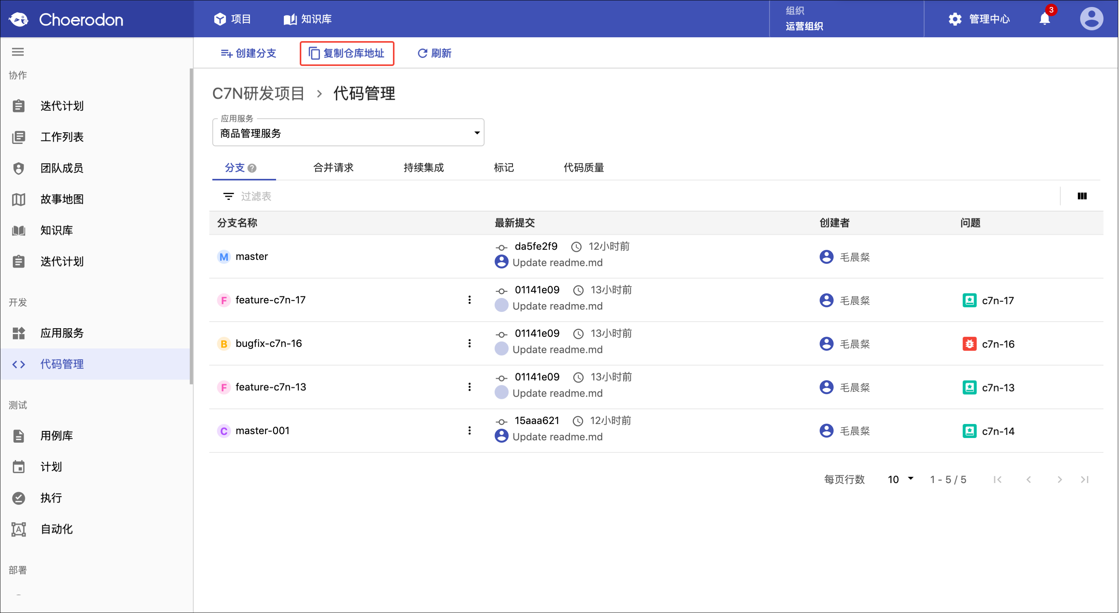1119x613 pixels.
Task: Open 组织 运营组织 selector
Action: pos(846,19)
